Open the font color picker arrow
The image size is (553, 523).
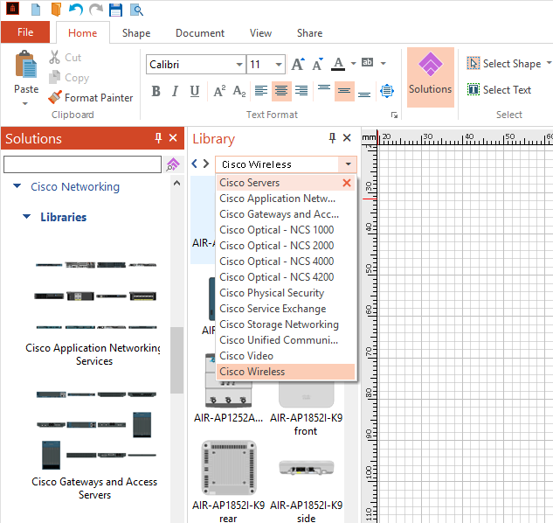tap(353, 65)
